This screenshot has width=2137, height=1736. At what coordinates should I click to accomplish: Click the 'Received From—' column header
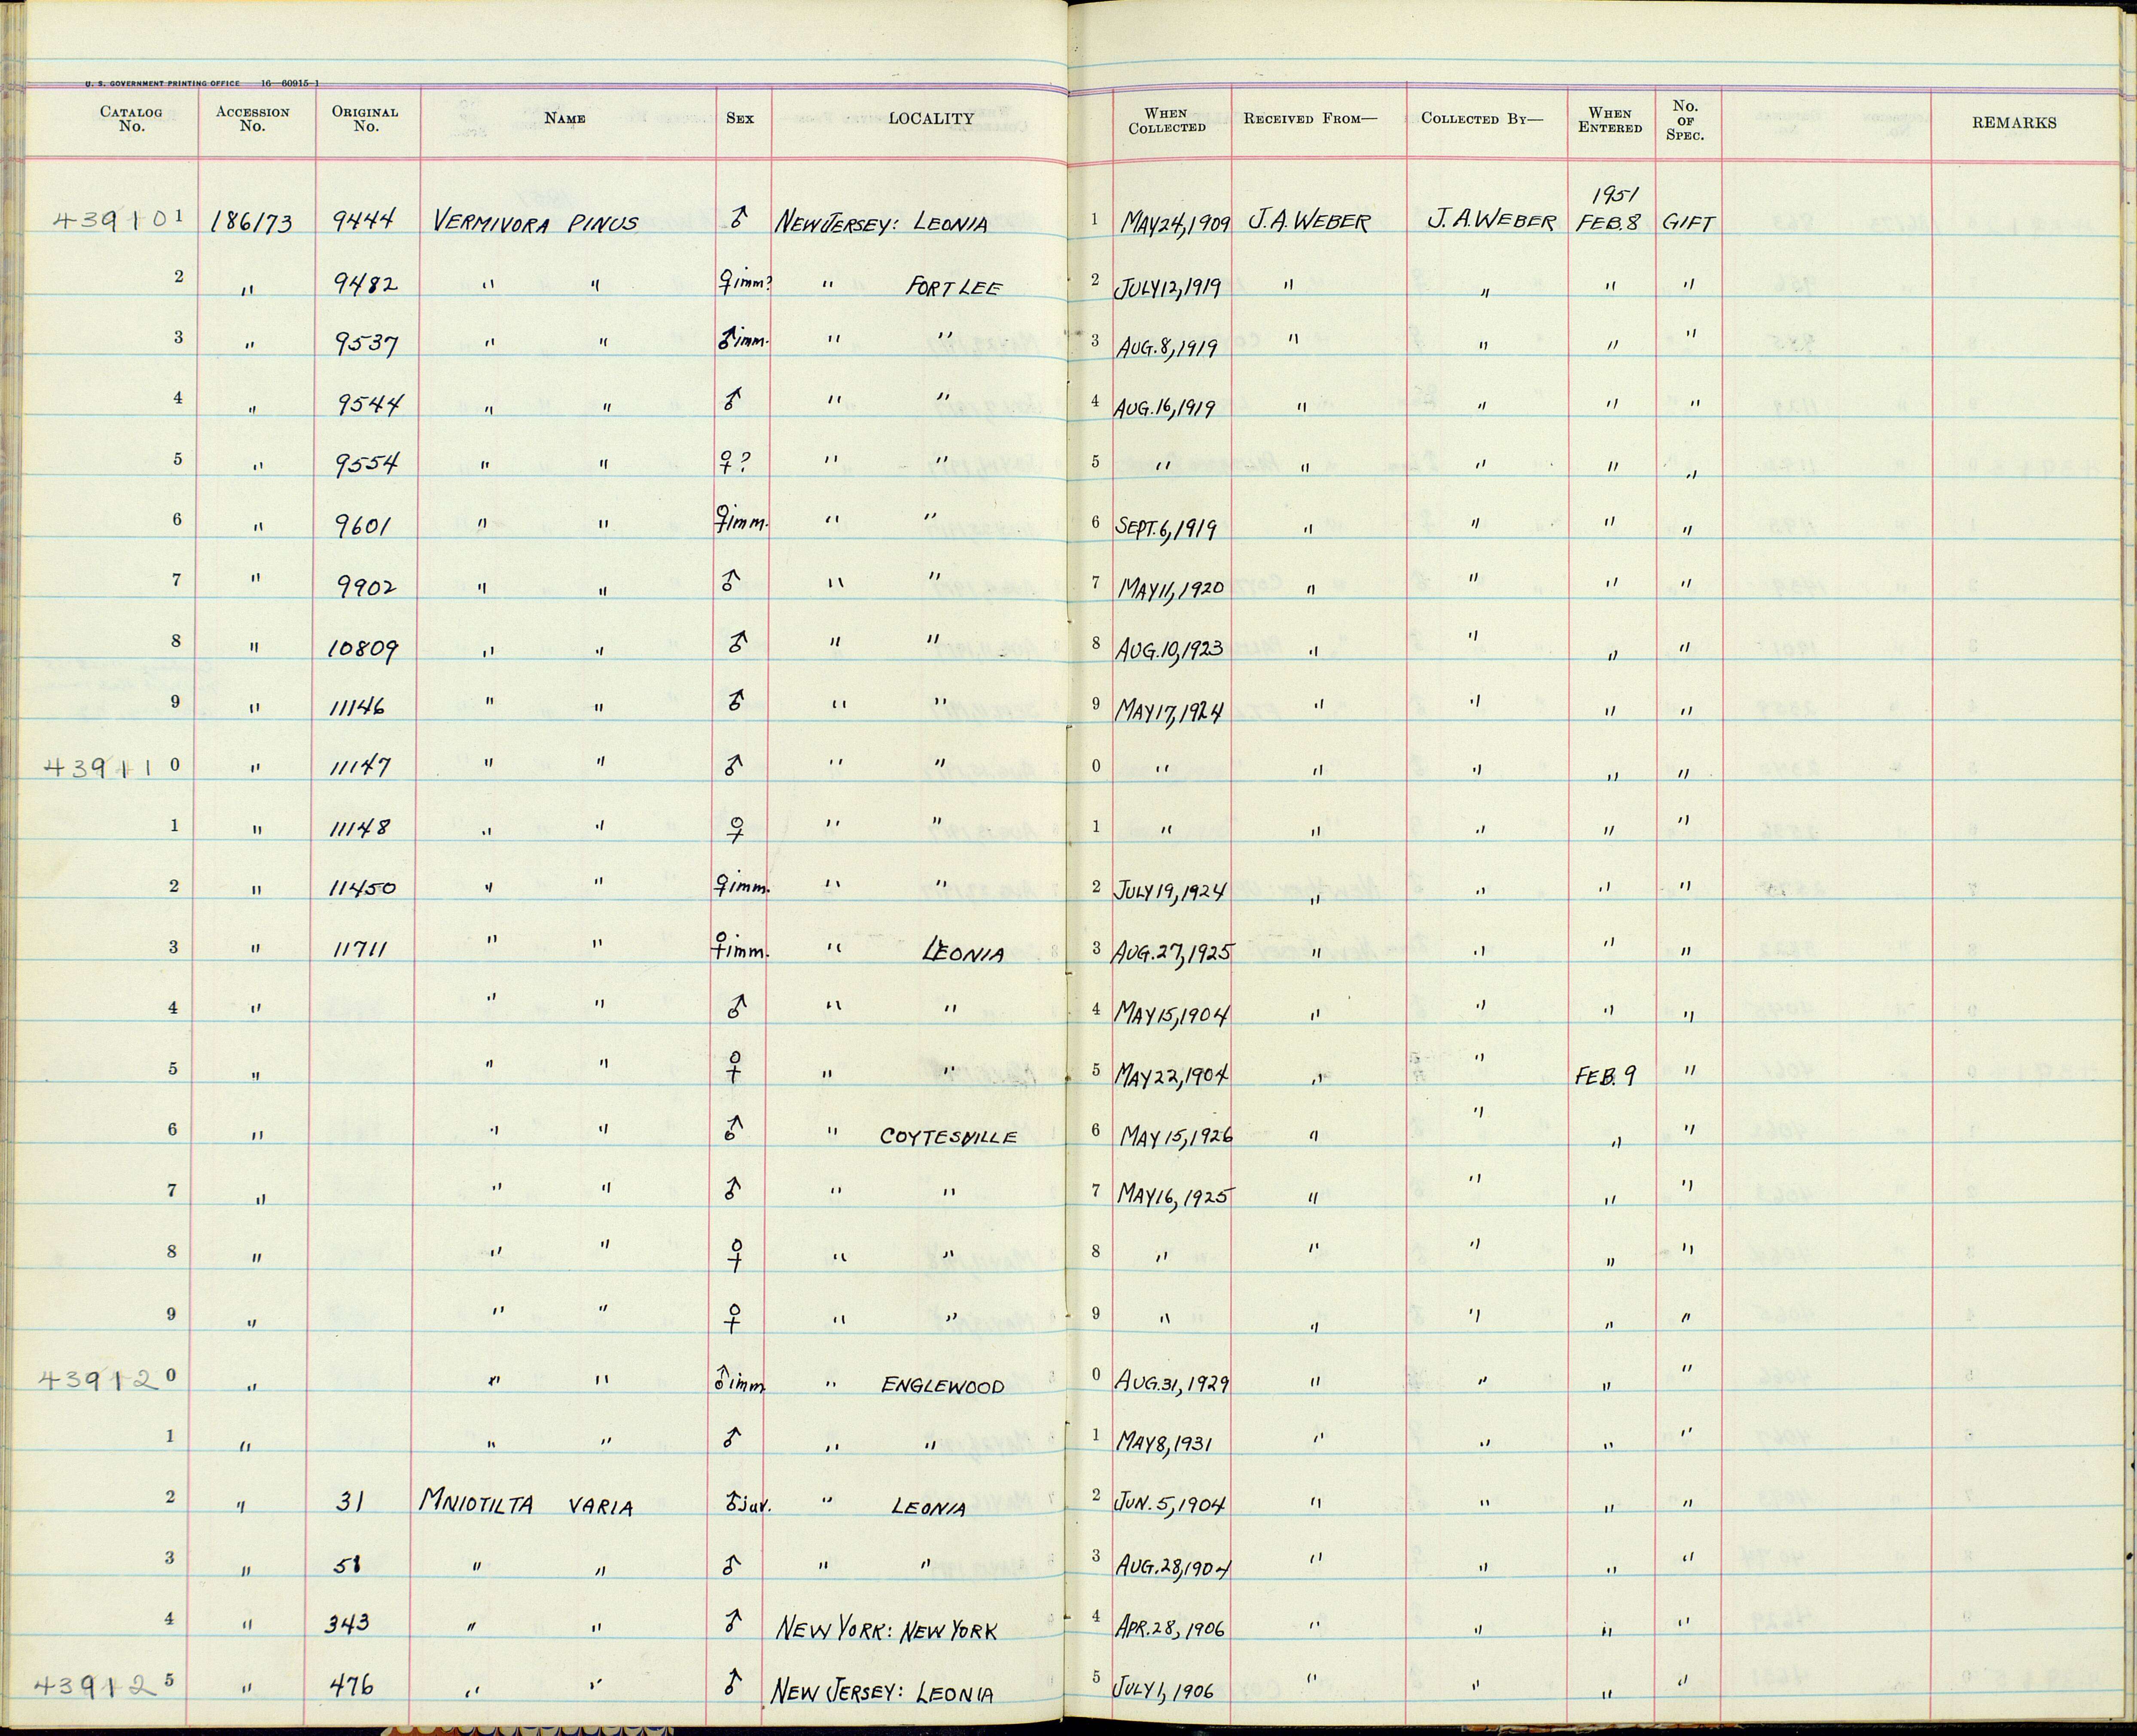click(x=1310, y=118)
